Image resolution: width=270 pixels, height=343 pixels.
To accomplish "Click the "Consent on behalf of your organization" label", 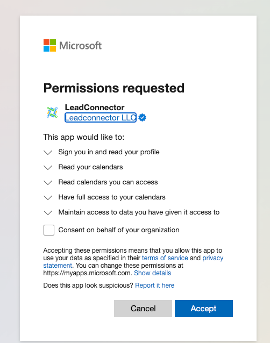I will coord(119,230).
